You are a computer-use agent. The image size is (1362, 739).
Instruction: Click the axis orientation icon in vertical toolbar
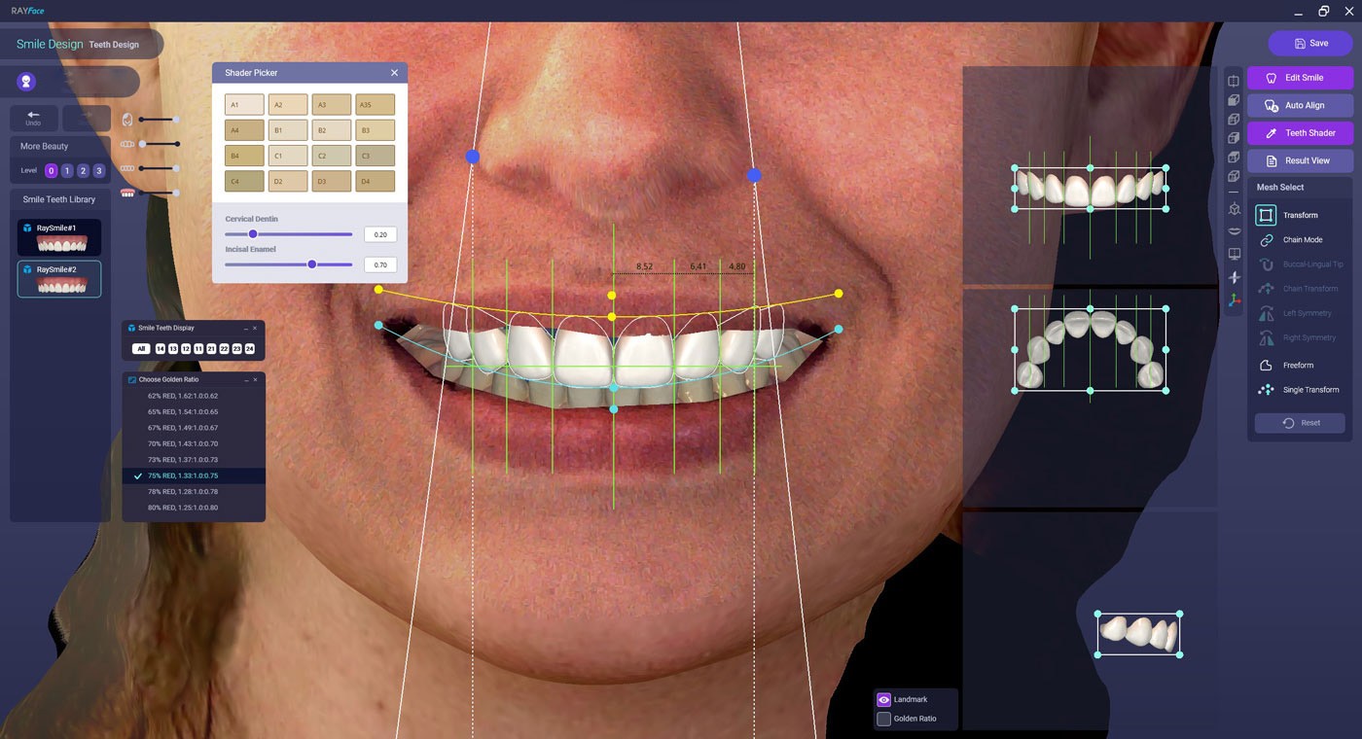(x=1234, y=301)
